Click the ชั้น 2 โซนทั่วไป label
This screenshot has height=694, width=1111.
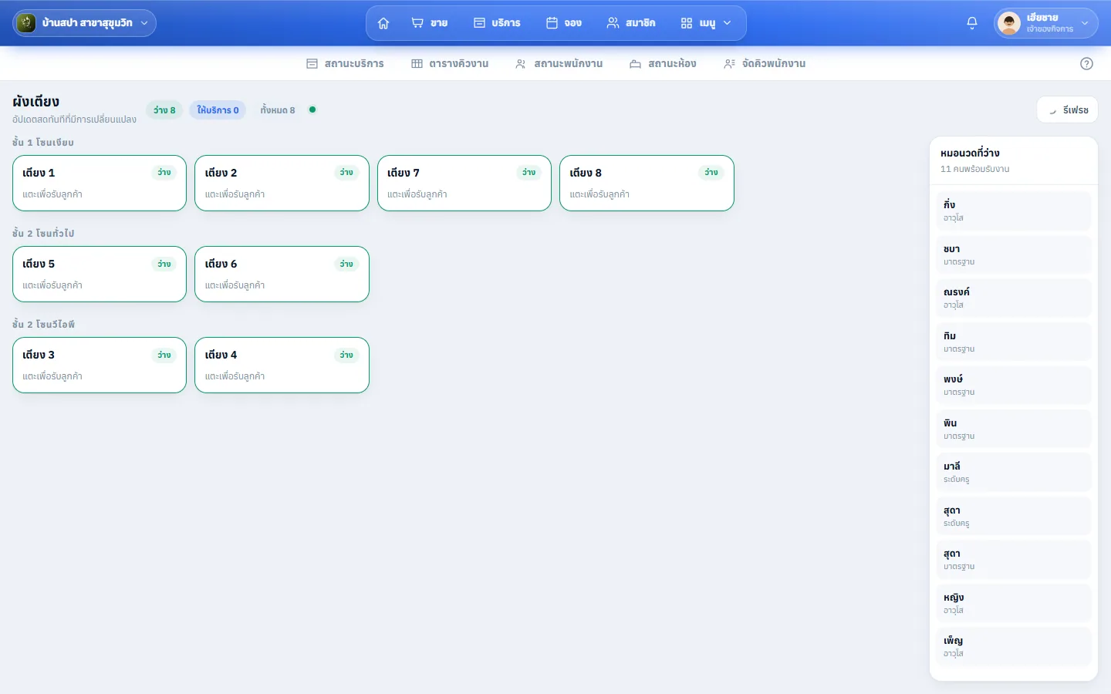43,234
